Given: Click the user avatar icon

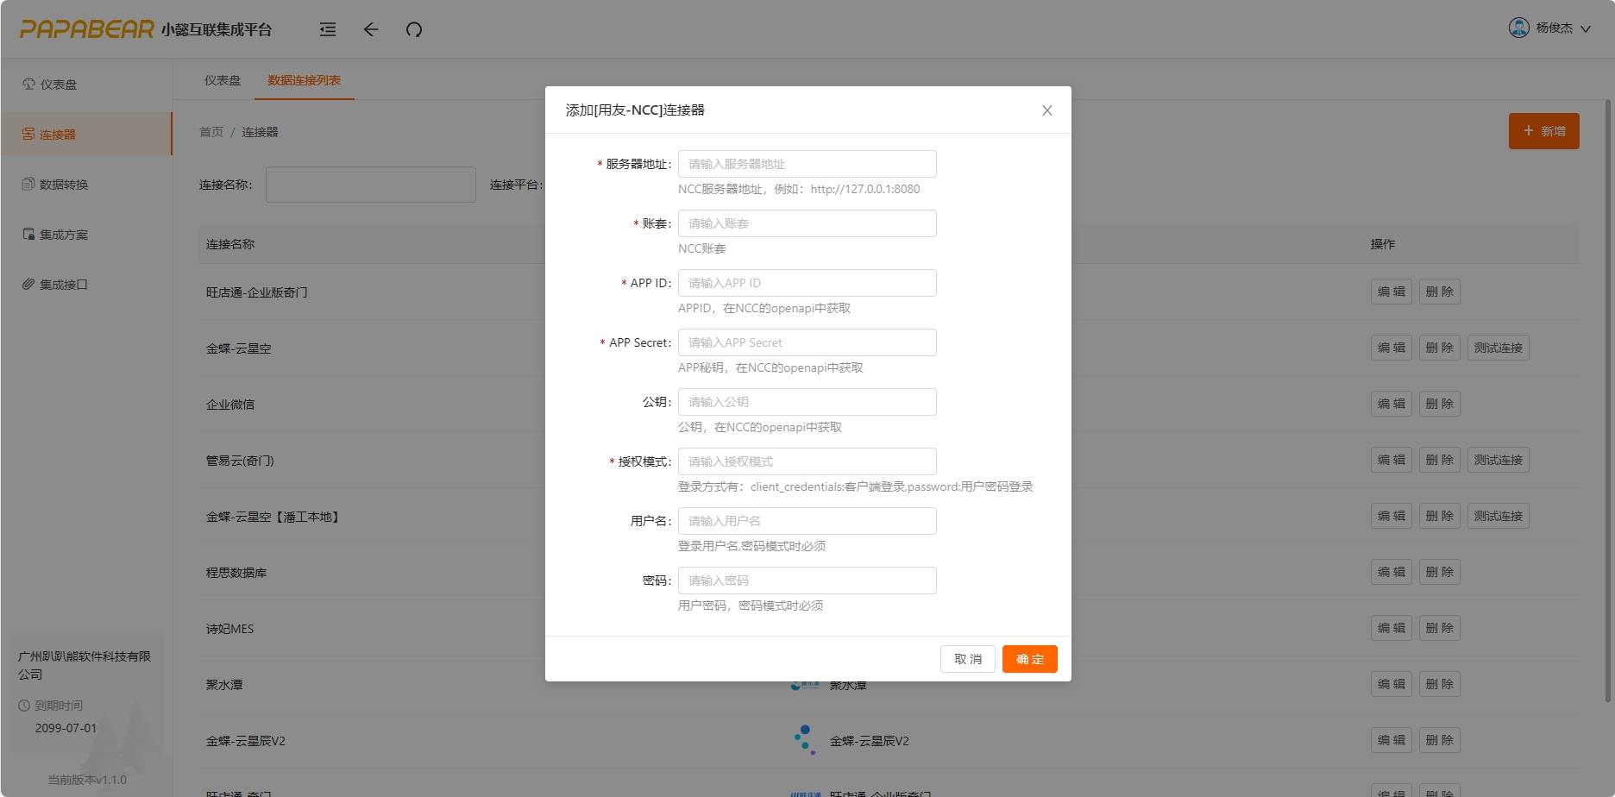Looking at the screenshot, I should click(x=1518, y=28).
